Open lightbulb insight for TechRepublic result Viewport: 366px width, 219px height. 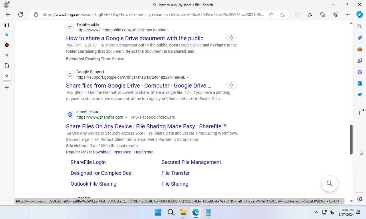pyautogui.click(x=232, y=38)
